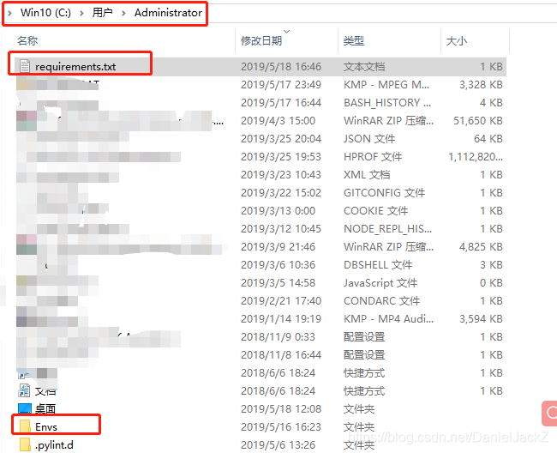This screenshot has width=557, height=453.
Task: Expand the chevron before Win10 (C:)
Action: (9, 13)
